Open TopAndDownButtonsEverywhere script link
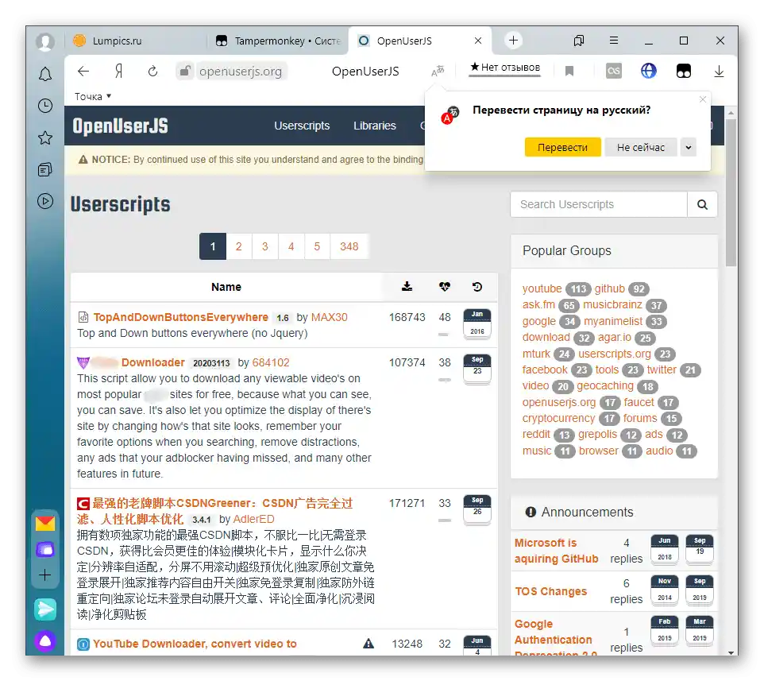 coord(181,317)
